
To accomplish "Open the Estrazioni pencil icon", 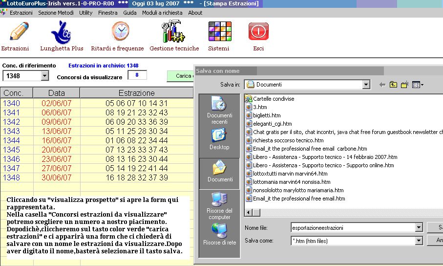I will (x=19, y=31).
